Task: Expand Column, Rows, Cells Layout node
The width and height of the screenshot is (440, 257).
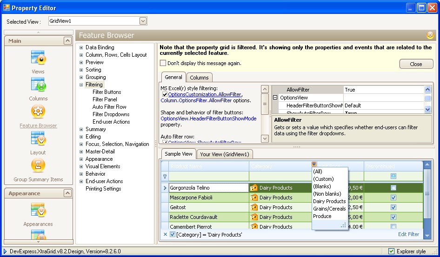Action: pyautogui.click(x=81, y=55)
